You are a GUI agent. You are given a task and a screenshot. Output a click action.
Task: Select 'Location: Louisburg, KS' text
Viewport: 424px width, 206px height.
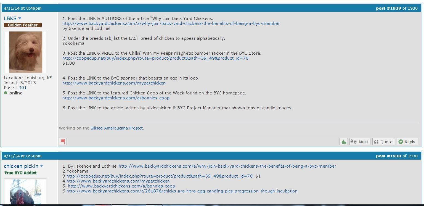pyautogui.click(x=28, y=78)
